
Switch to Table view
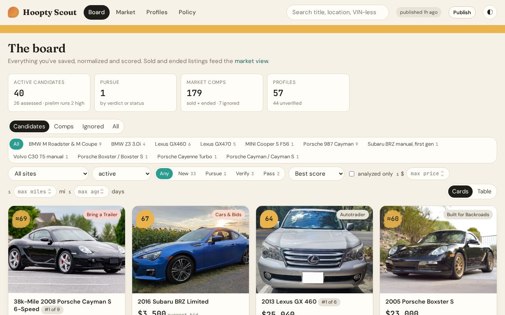pos(484,191)
